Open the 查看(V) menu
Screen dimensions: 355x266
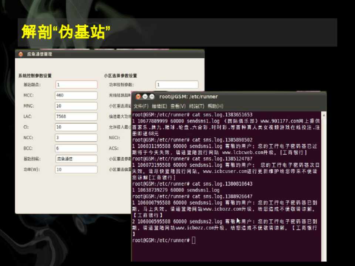(x=178, y=106)
